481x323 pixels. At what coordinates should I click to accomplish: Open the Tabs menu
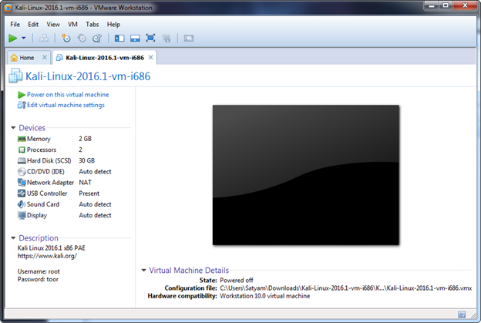coord(92,24)
